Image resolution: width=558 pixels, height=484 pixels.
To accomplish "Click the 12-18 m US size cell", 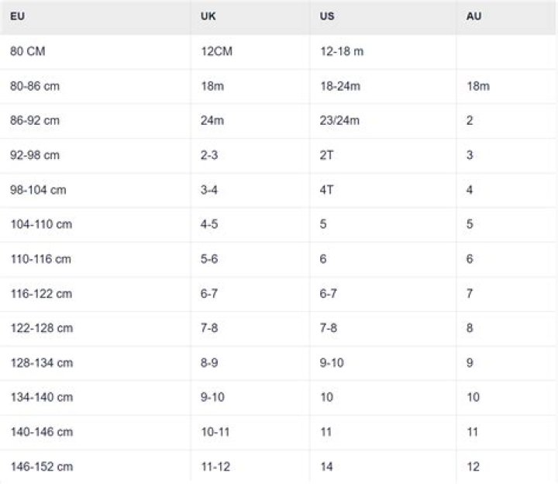I will point(342,51).
